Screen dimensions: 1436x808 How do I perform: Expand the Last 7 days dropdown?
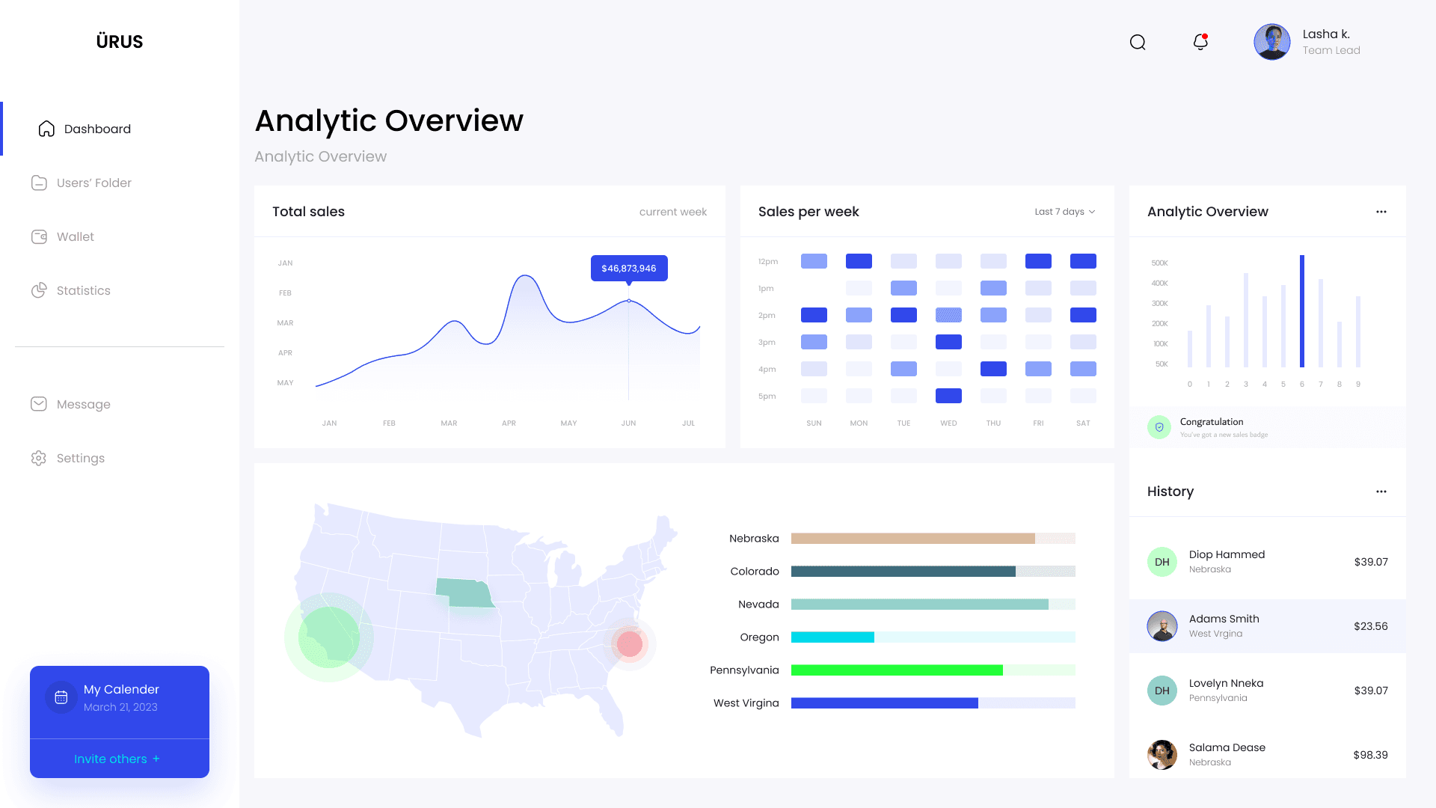click(1065, 212)
